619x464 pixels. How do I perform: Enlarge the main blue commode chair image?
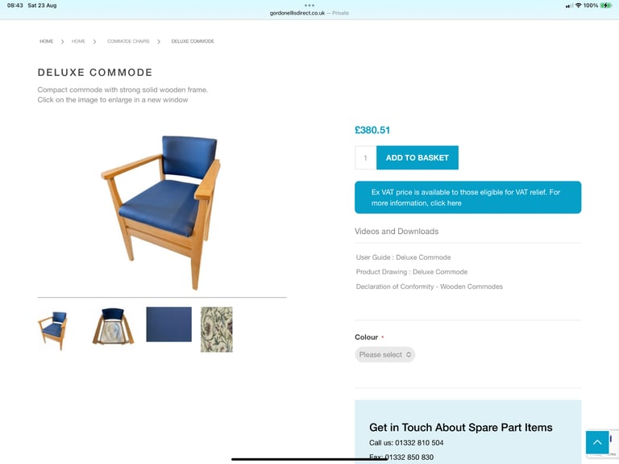tap(161, 212)
